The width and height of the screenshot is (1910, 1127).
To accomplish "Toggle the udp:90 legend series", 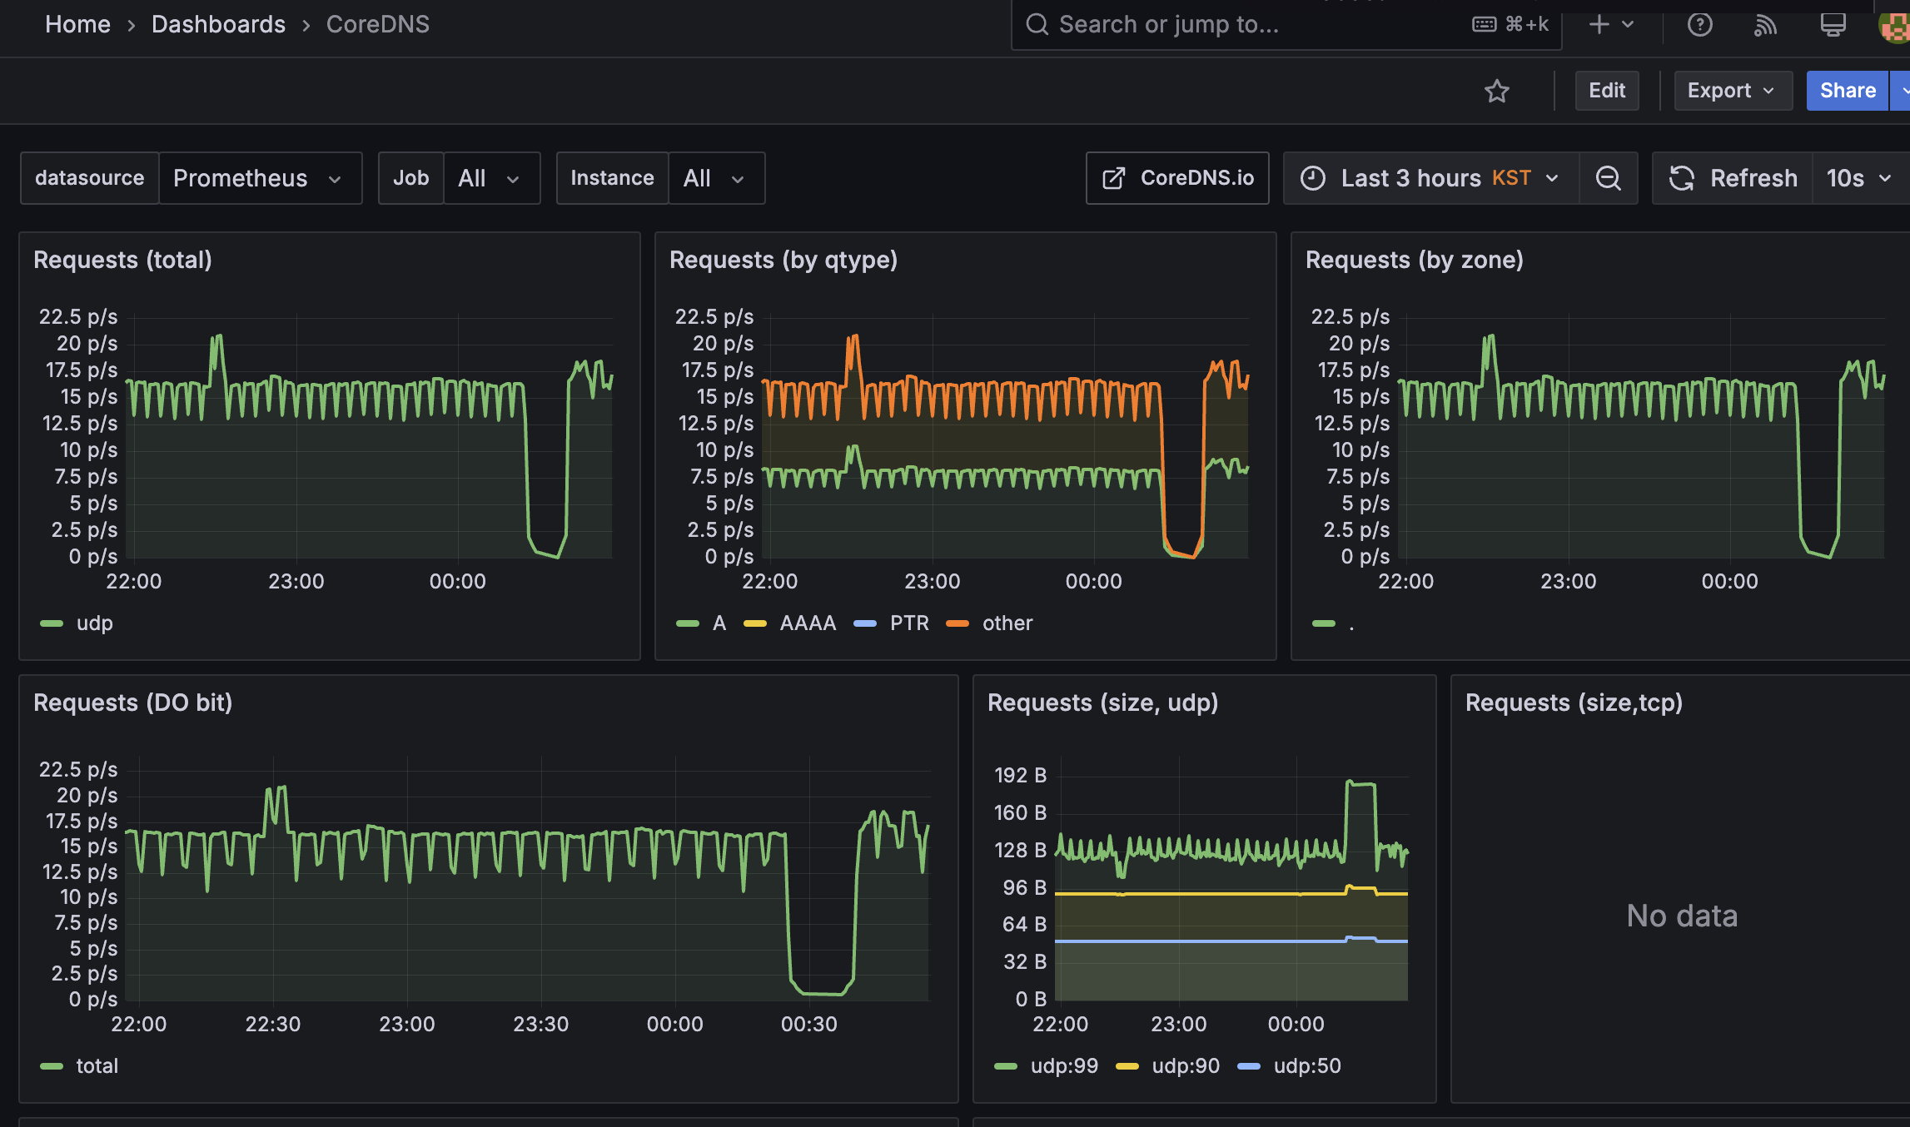I will tap(1185, 1065).
